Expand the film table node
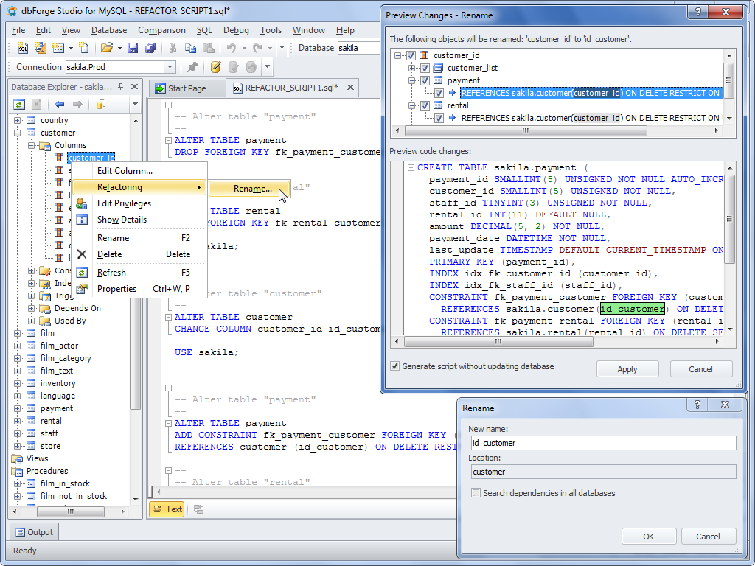755x566 pixels. click(18, 333)
